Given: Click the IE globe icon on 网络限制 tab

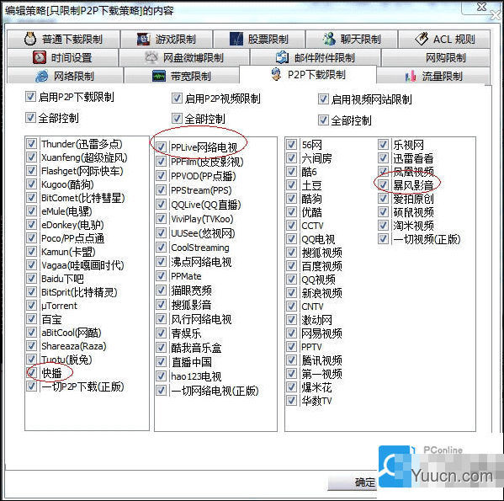Looking at the screenshot, I should (42, 76).
